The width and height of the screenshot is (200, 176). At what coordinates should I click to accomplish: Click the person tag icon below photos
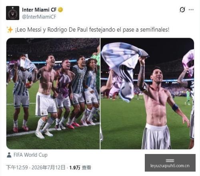(x=9, y=155)
